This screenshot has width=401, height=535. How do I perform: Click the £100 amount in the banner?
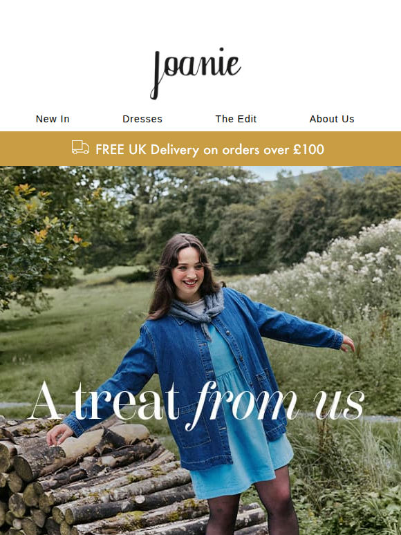coord(308,149)
